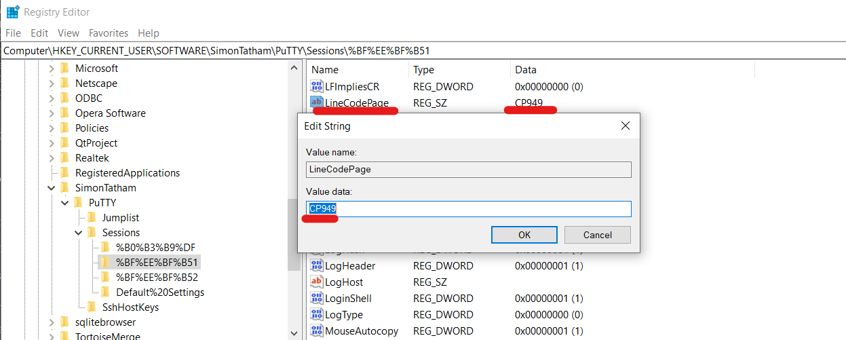Select the PuTTY folder icon
Image resolution: width=846 pixels, height=340 pixels.
(x=79, y=203)
